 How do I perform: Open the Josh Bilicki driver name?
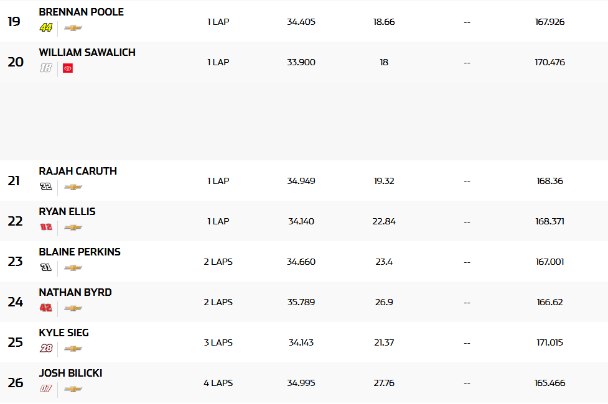click(x=70, y=373)
